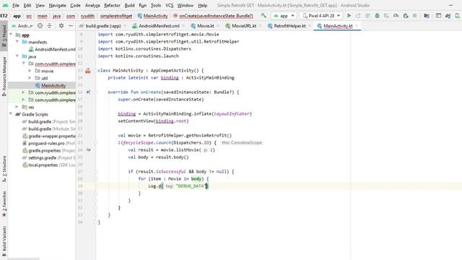Click Select Opened File target icon
Viewport: 462px width, 260px height.
[40, 26]
